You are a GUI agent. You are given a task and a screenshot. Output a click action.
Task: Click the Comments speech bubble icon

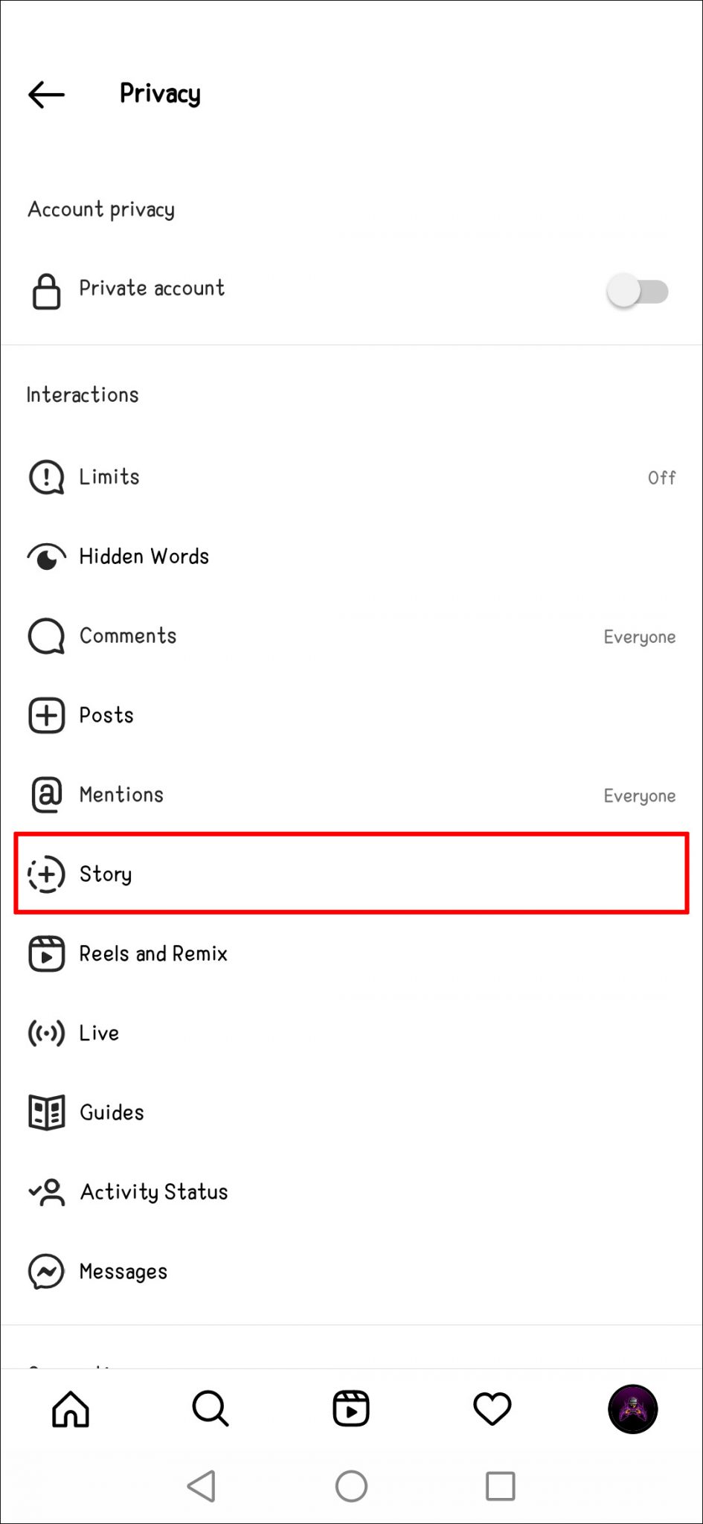(45, 636)
